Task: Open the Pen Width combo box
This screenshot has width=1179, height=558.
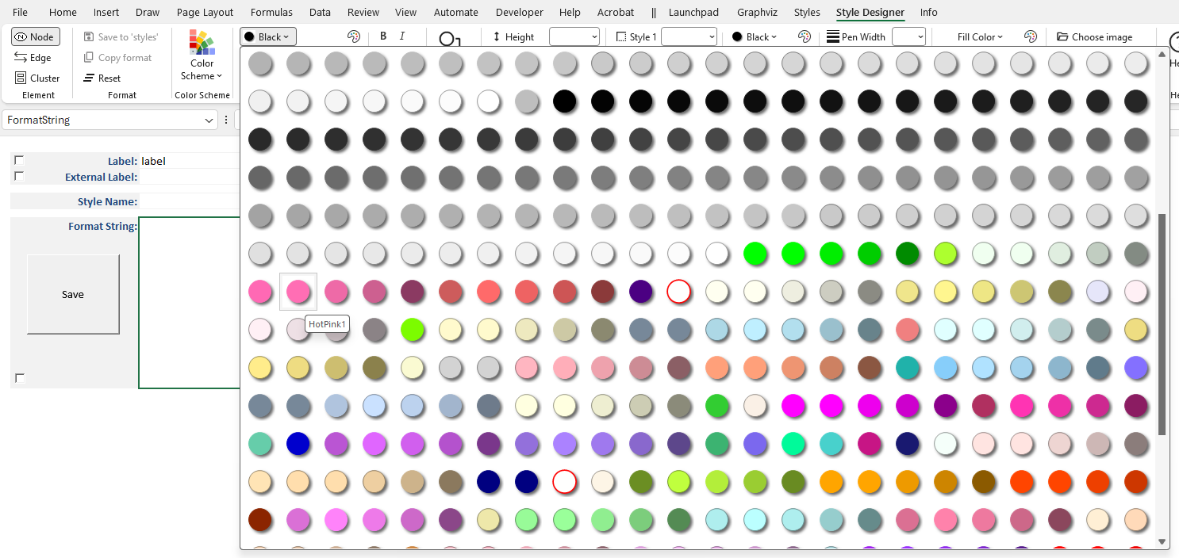Action: pyautogui.click(x=908, y=36)
